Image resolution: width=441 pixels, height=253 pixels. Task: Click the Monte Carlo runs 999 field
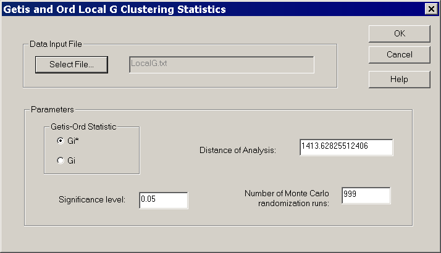(x=366, y=196)
